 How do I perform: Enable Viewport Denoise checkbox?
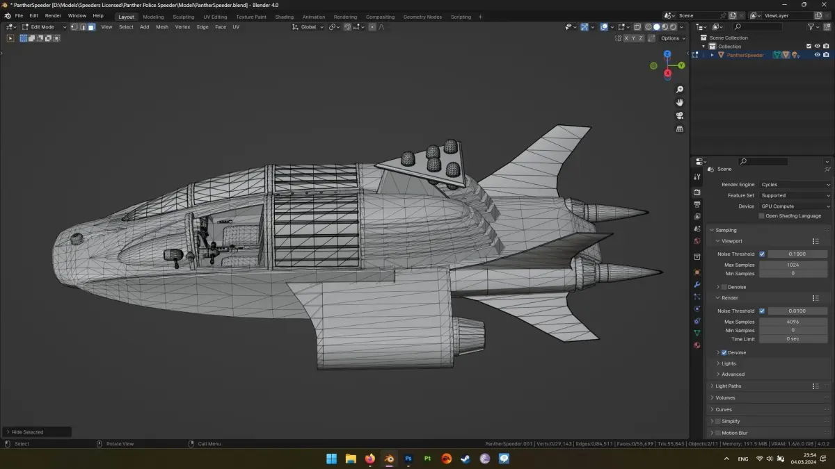[x=724, y=287]
